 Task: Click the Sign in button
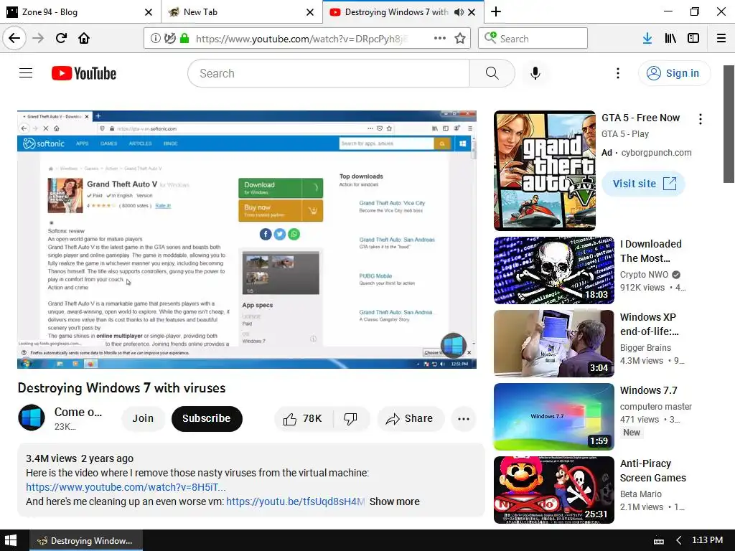tap(673, 73)
